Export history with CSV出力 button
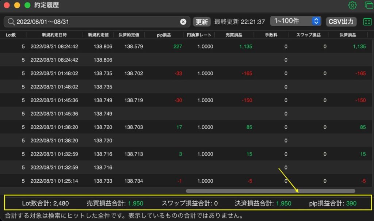The image size is (374, 221). click(341, 22)
